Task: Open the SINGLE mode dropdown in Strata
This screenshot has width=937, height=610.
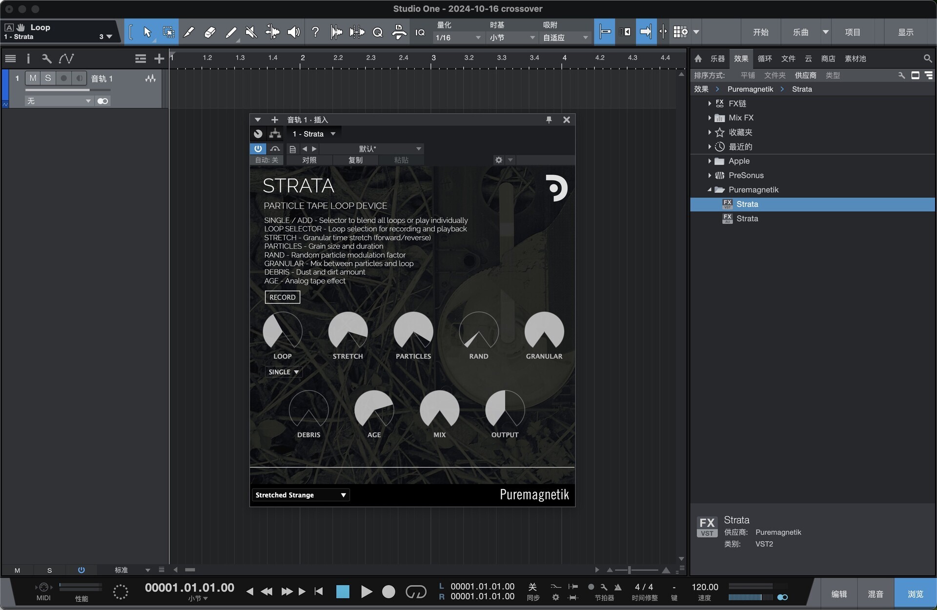Action: click(283, 372)
